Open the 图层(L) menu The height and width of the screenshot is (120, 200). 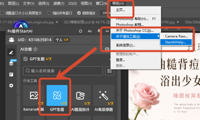click(13, 3)
